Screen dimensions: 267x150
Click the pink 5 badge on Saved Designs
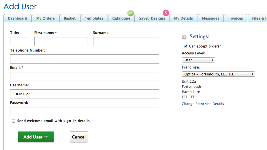pyautogui.click(x=166, y=13)
